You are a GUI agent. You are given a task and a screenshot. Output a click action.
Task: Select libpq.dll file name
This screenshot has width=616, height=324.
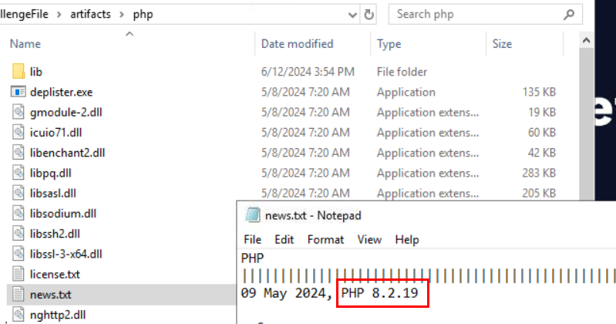(x=50, y=173)
